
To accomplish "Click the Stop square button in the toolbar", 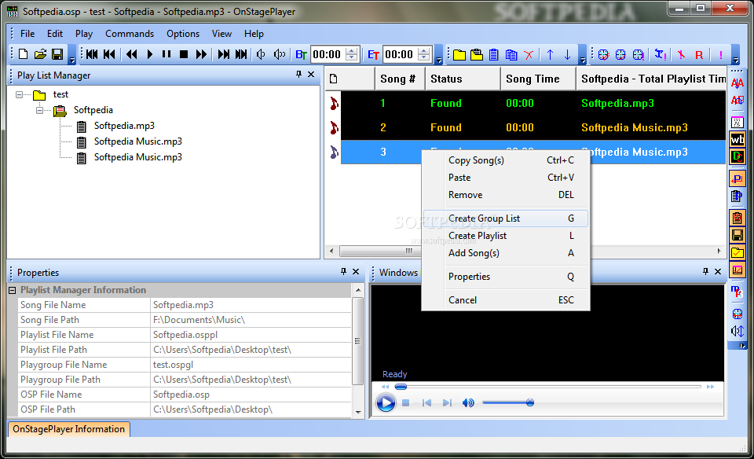I will (184, 54).
